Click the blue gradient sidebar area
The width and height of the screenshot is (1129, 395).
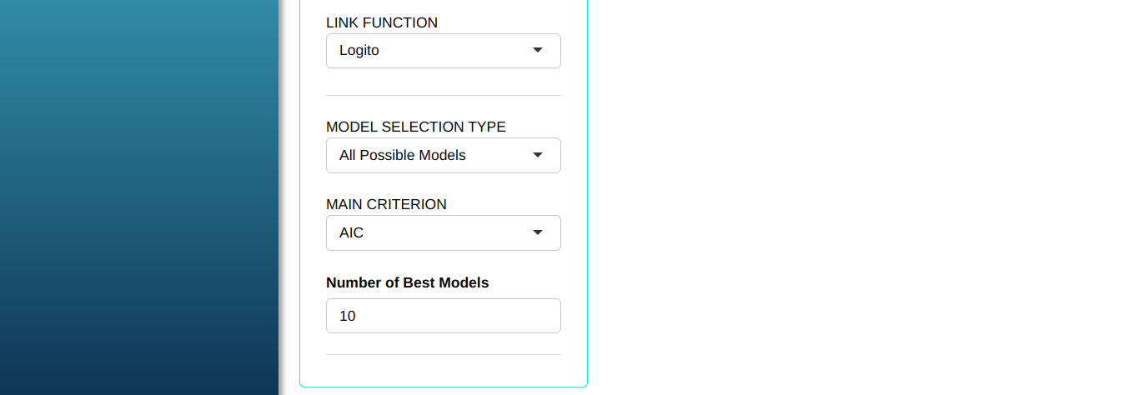(138, 197)
